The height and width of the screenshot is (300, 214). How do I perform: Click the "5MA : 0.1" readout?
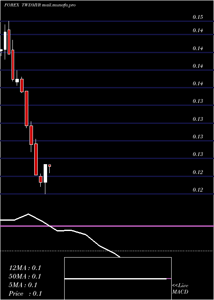coord(23,285)
